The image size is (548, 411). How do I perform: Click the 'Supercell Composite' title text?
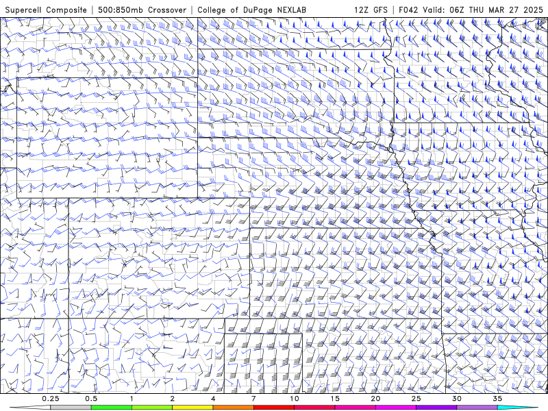[x=46, y=10]
